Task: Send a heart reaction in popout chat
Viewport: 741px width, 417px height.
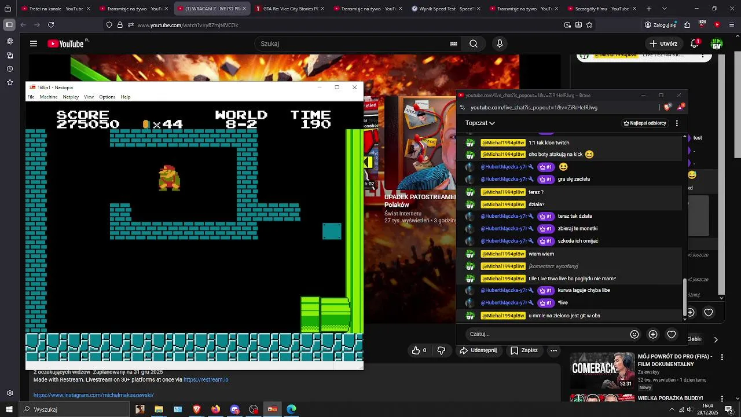Action: click(672, 334)
